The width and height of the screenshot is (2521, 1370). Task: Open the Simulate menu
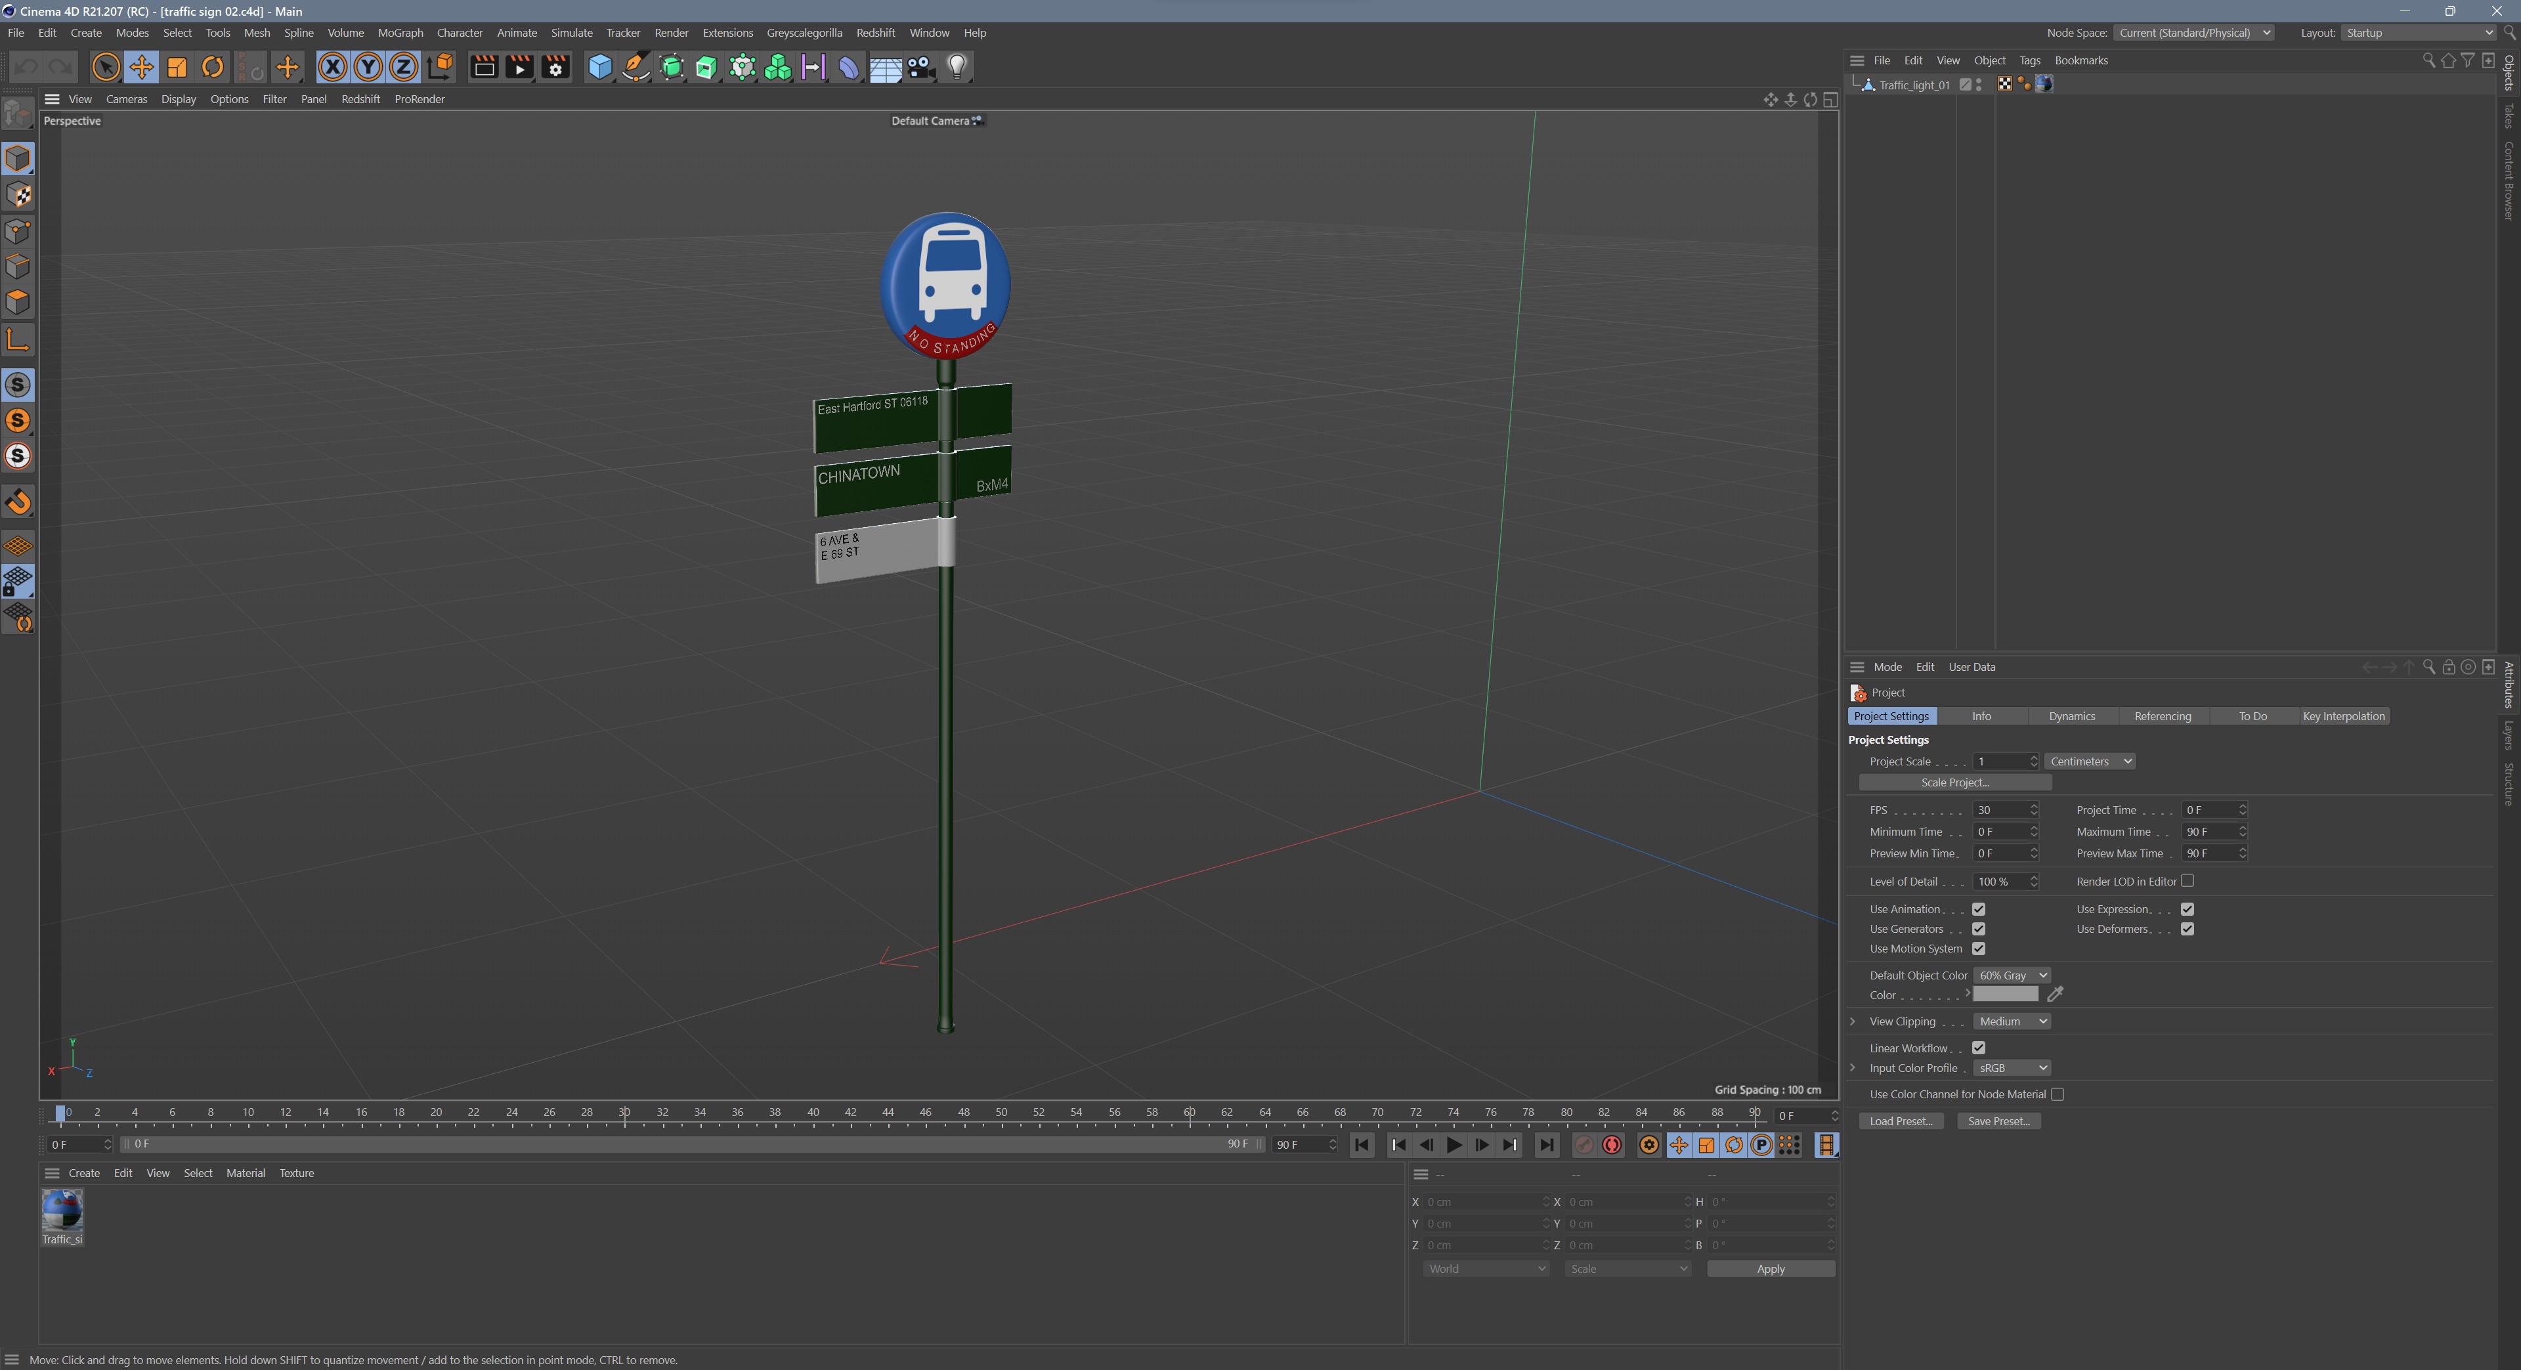pos(572,32)
